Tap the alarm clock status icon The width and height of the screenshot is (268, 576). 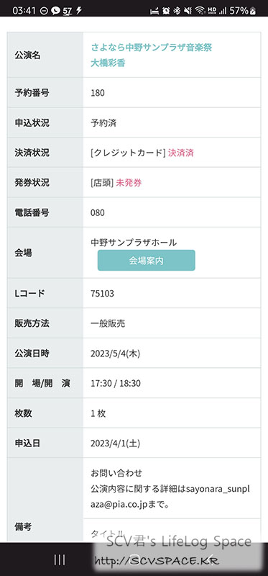[x=166, y=11]
